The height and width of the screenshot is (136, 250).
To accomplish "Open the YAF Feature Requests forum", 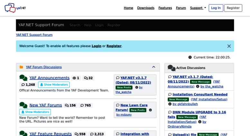I will (51, 134).
